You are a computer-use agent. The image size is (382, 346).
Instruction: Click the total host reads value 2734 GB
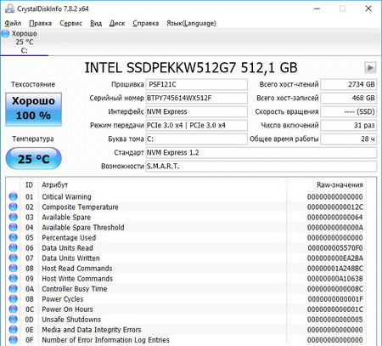click(x=348, y=84)
